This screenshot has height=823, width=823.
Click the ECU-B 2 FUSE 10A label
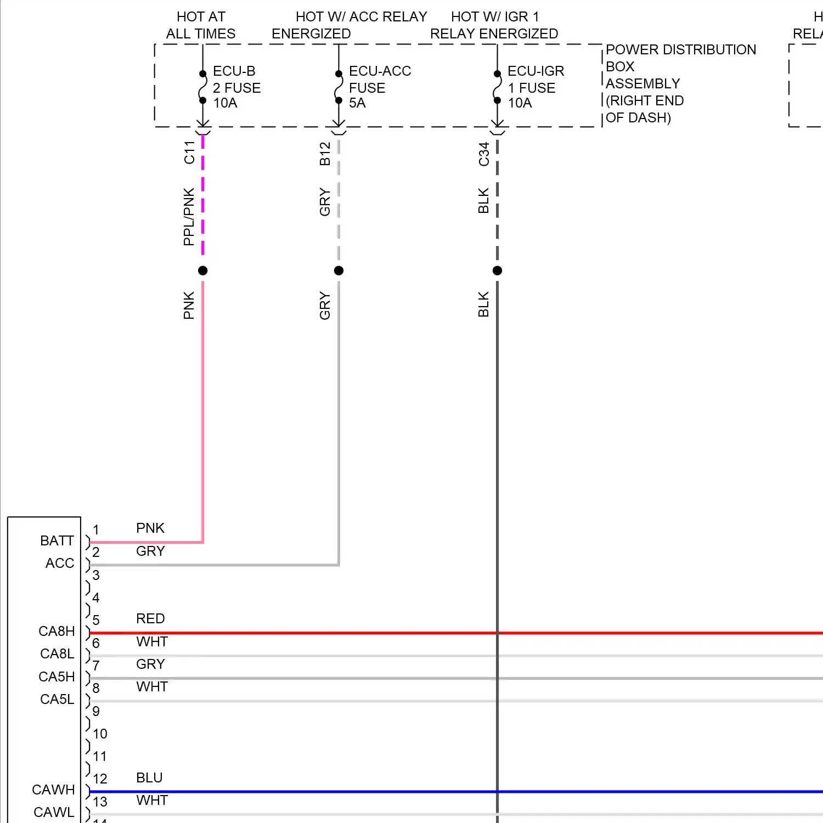click(x=236, y=87)
